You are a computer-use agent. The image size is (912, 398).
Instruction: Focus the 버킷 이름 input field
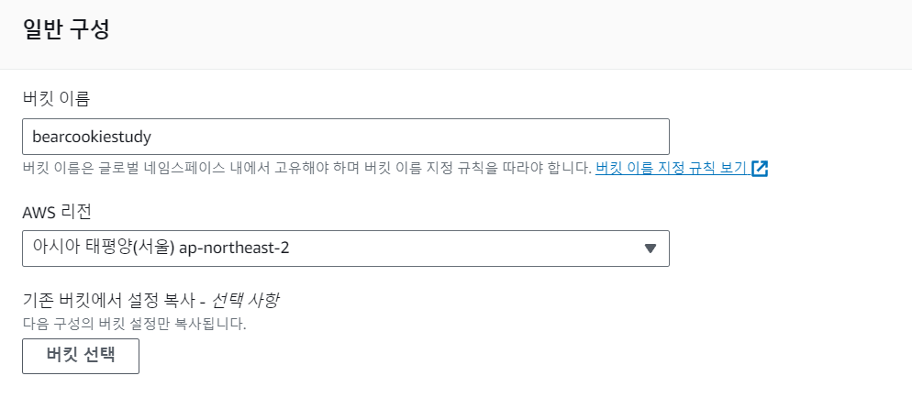tap(345, 136)
